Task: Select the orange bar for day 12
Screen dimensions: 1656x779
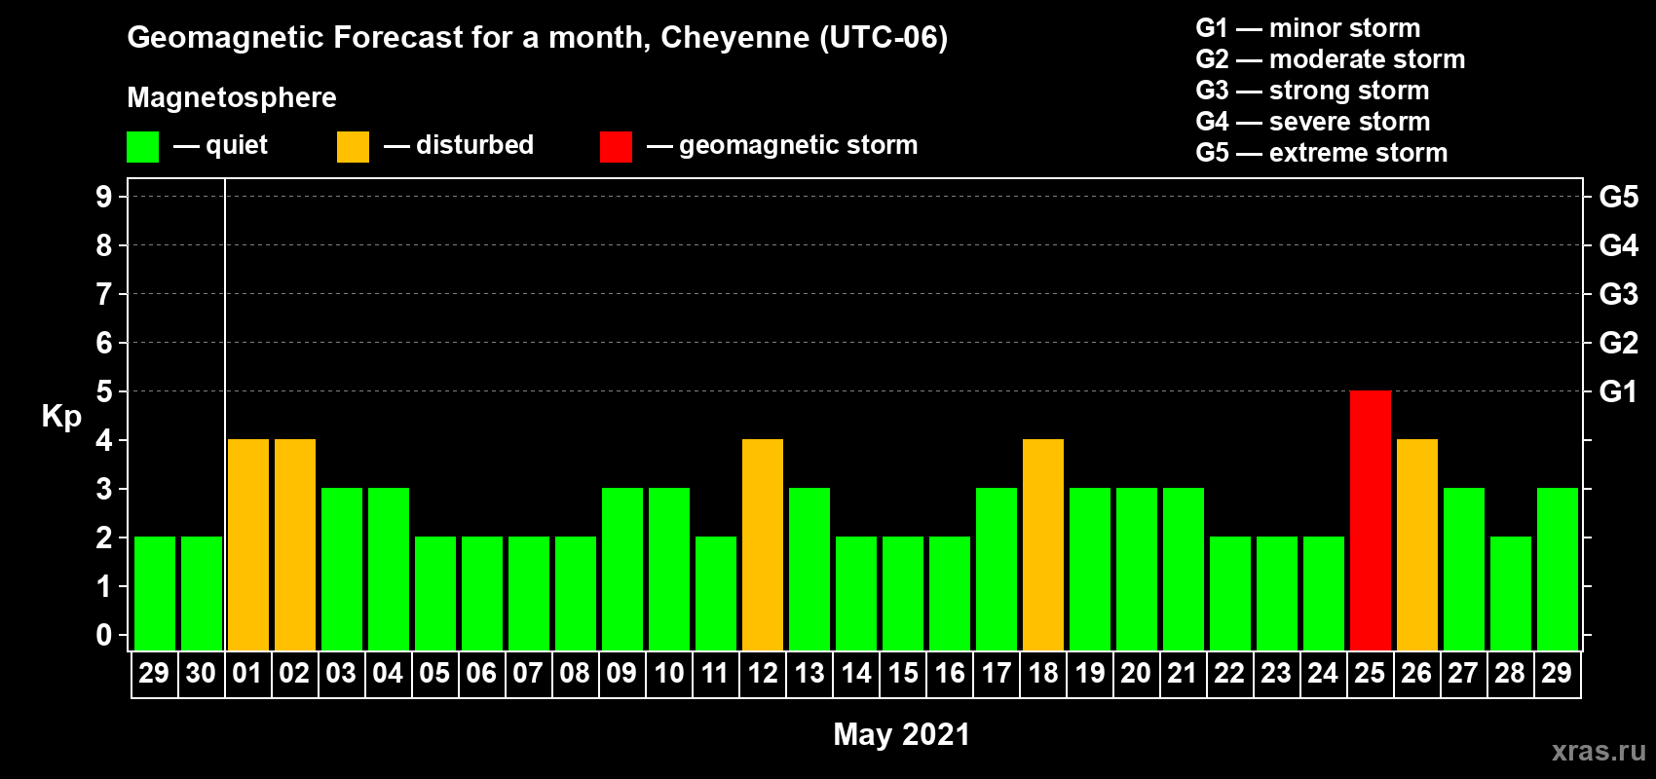Action: tap(763, 545)
